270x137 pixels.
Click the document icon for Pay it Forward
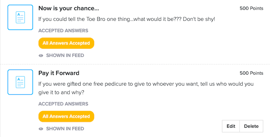[x=20, y=82]
